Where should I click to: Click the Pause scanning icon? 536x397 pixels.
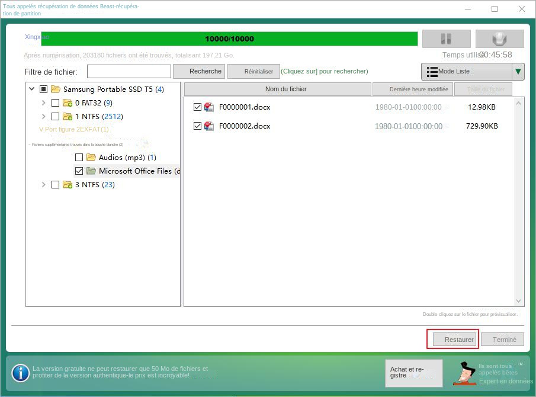coord(446,39)
